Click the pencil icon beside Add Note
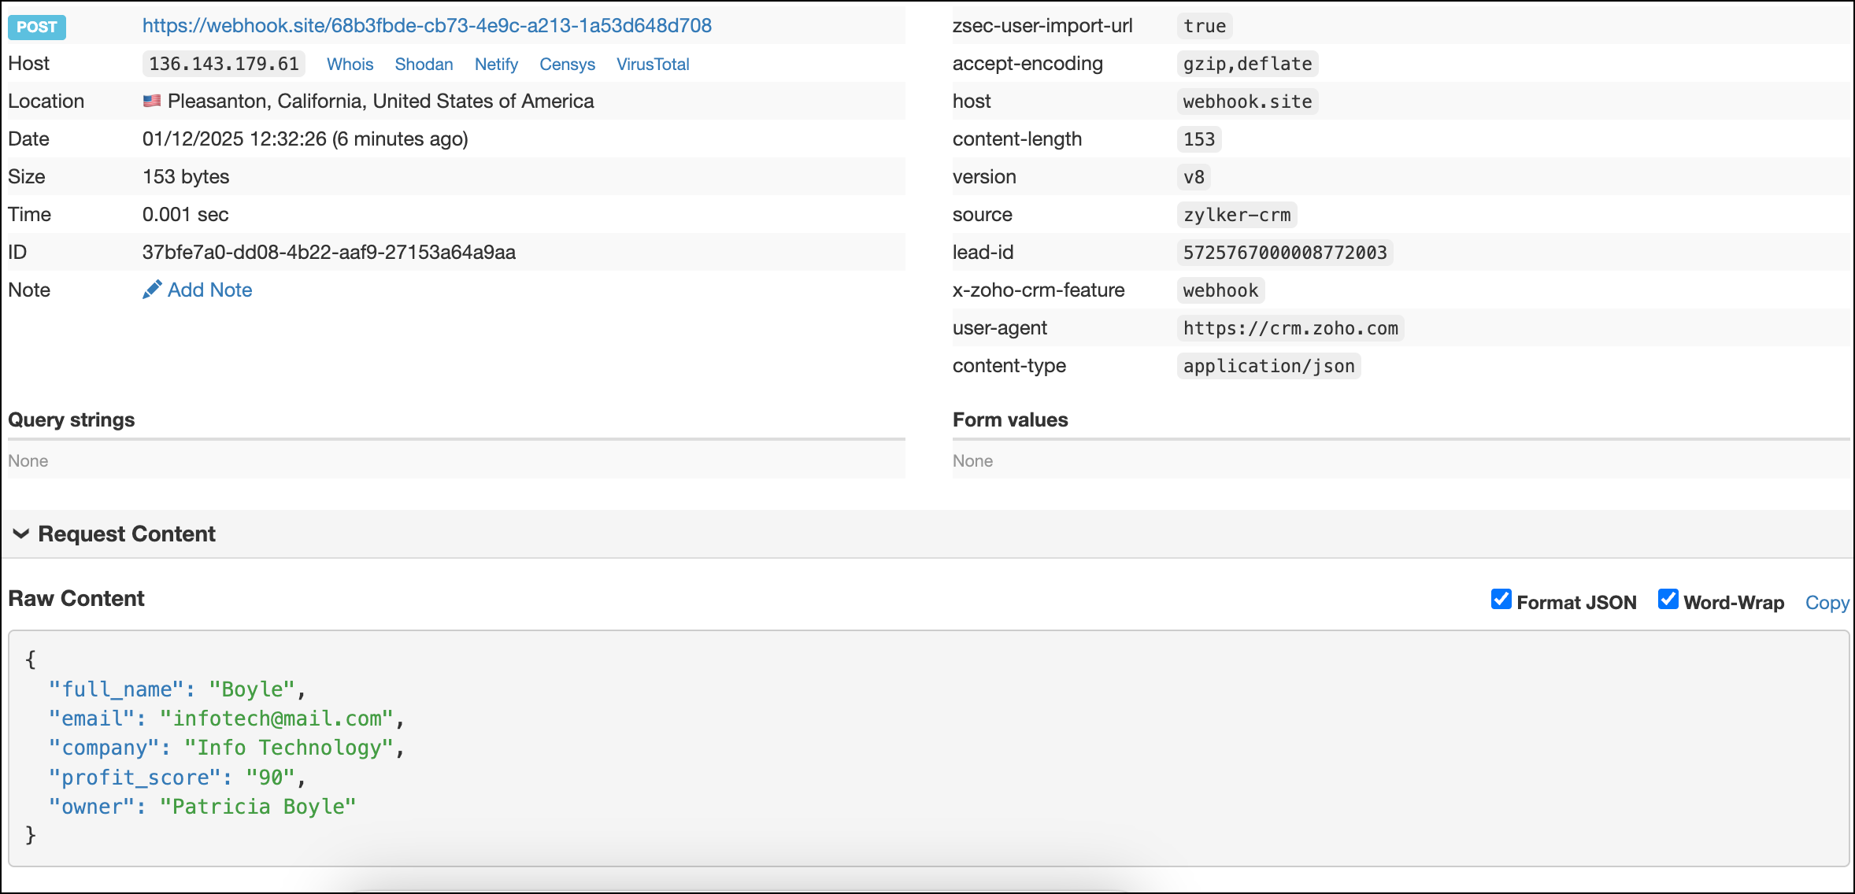 click(152, 290)
